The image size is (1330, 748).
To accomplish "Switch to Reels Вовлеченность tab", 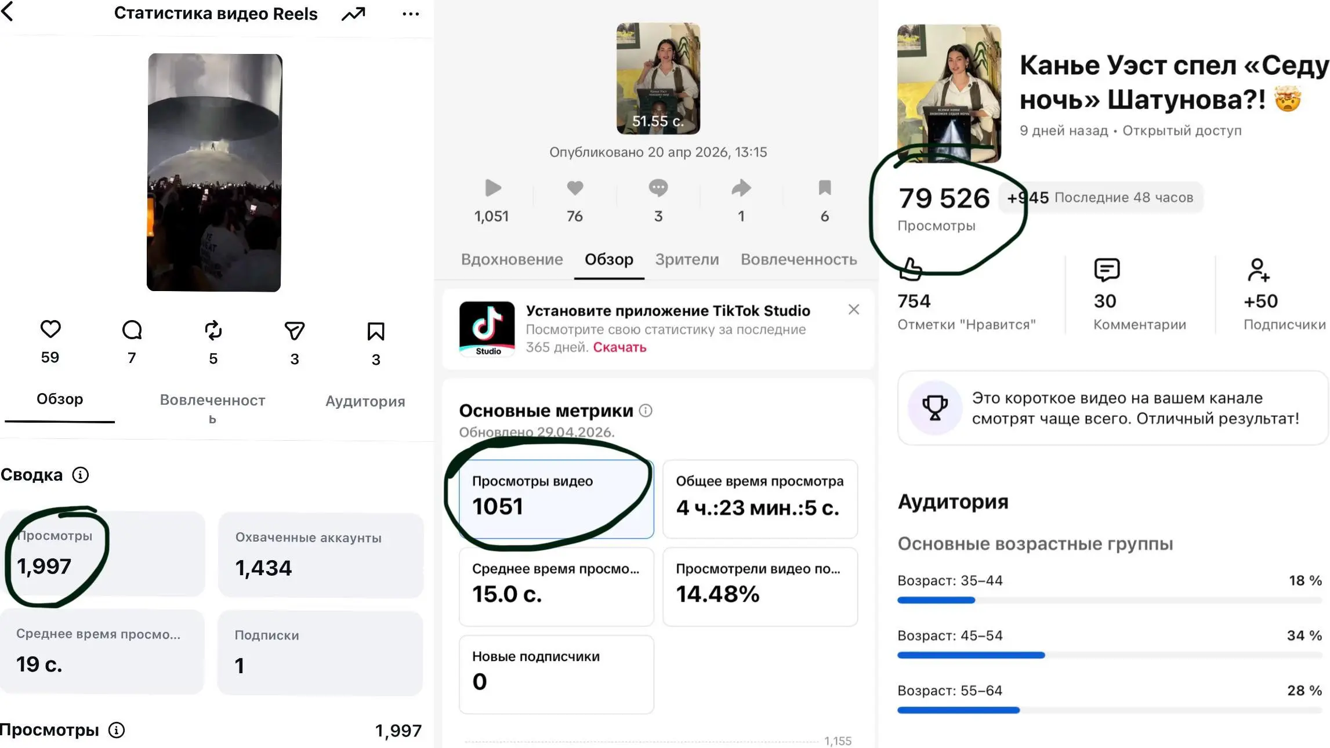I will [x=212, y=408].
